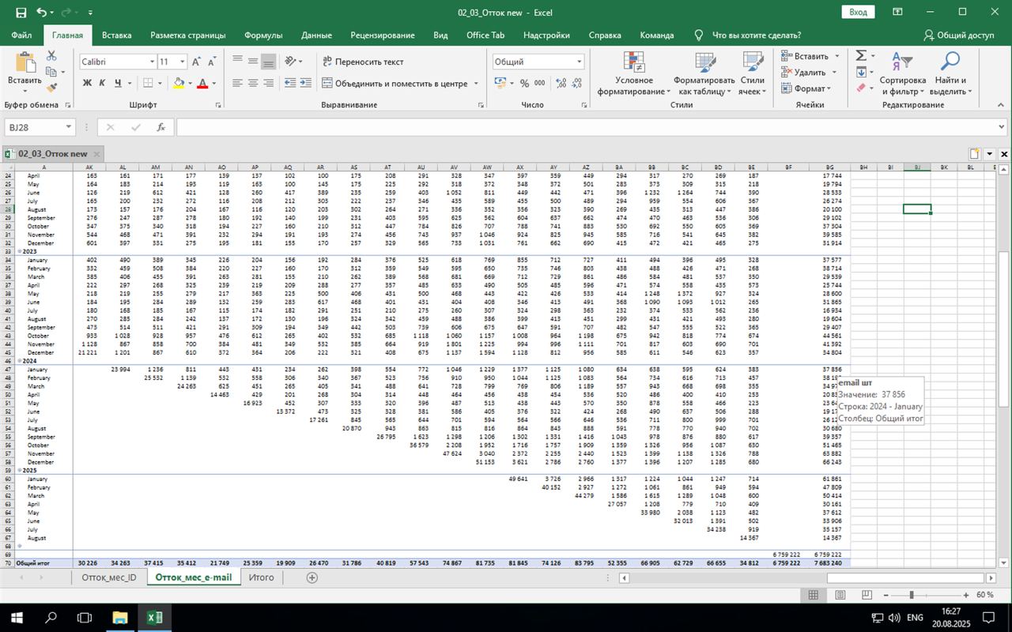Viewport: 1012px width, 632px height.
Task: Toggle Wrap Text (Переносить текст)
Action: click(x=363, y=62)
